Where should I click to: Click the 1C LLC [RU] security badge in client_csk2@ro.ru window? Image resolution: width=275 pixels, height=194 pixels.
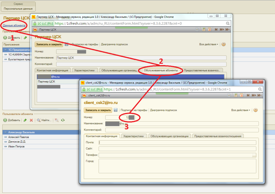92,89
